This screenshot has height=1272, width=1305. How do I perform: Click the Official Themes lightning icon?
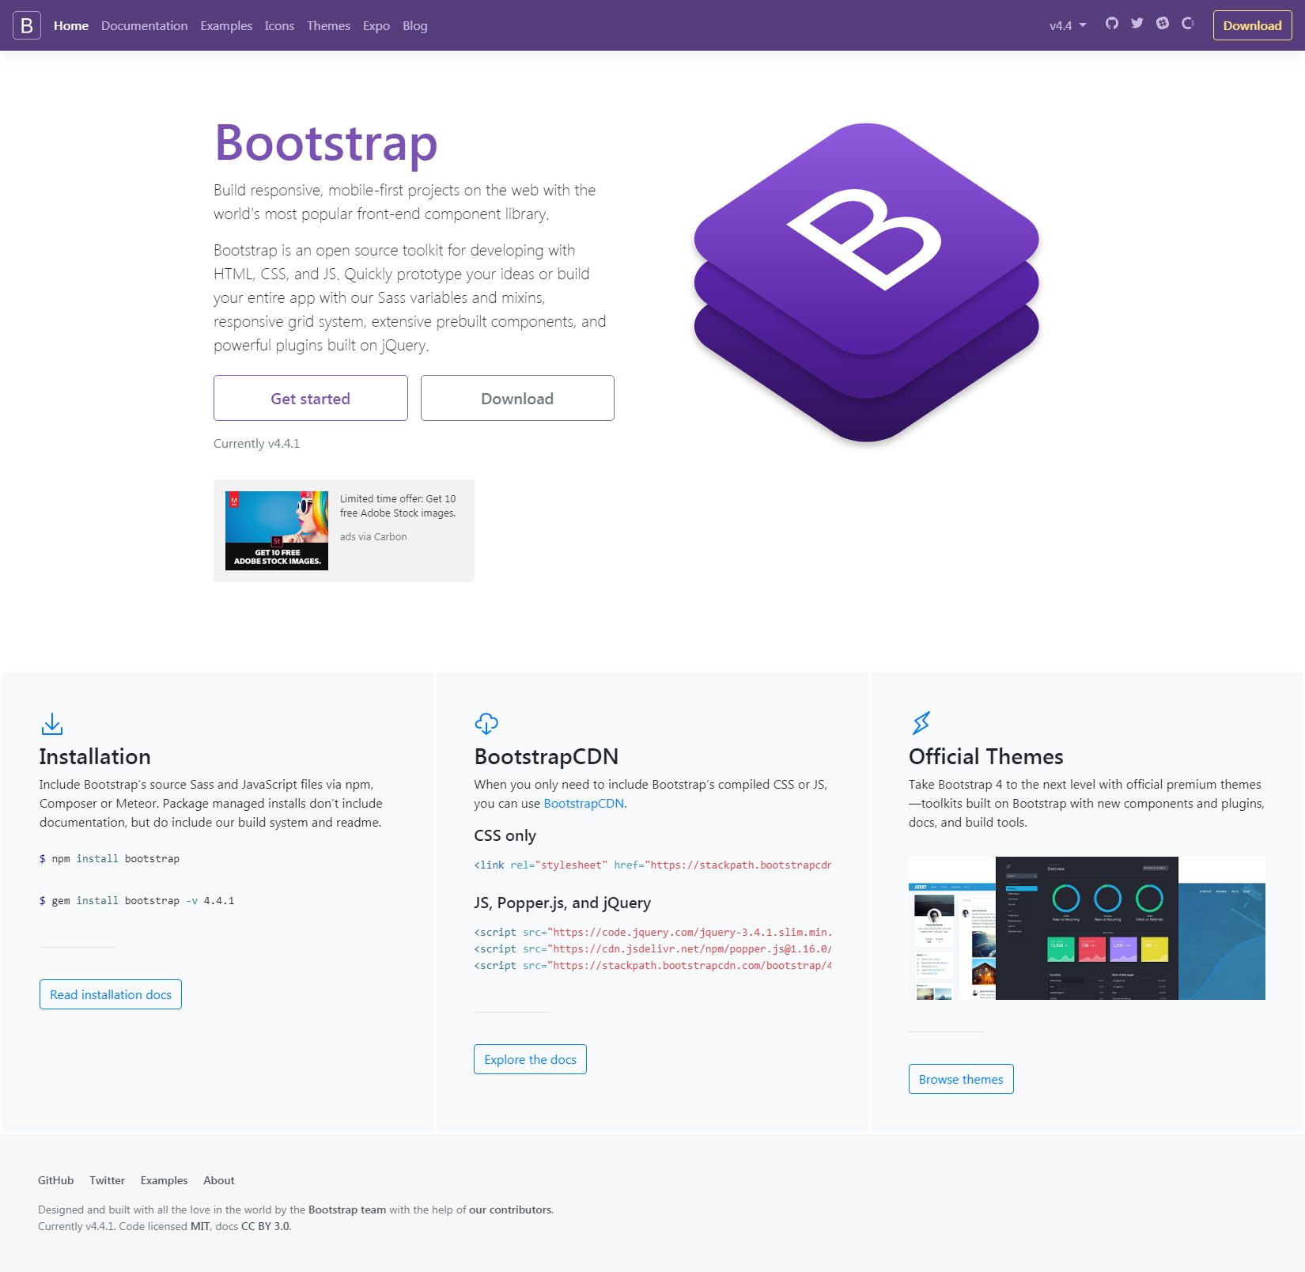tap(921, 723)
